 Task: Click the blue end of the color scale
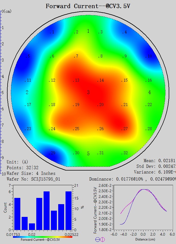pyautogui.click(x=14, y=237)
